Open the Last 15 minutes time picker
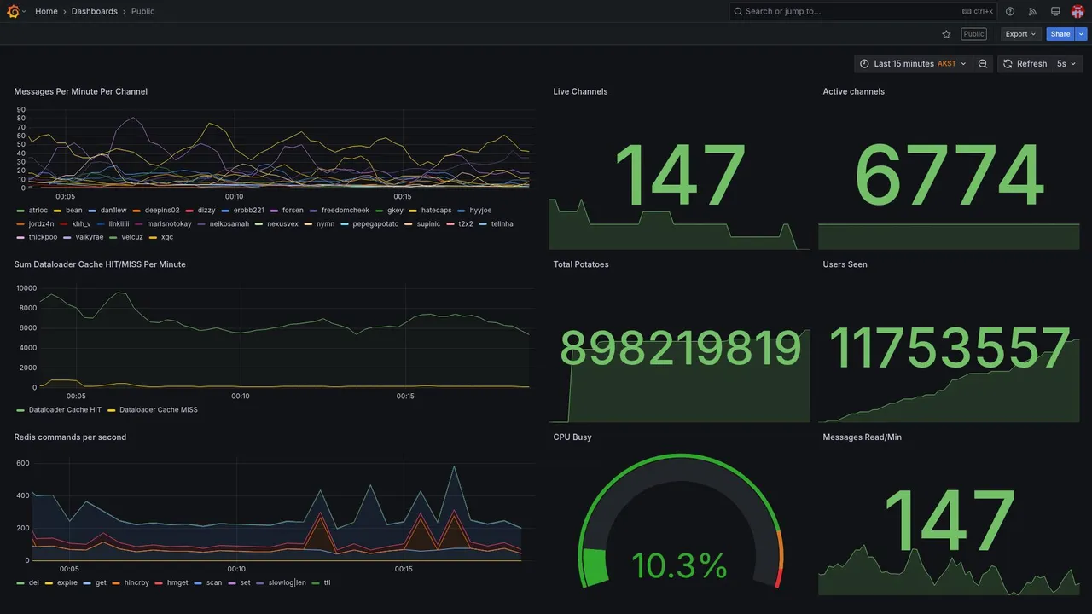1092x614 pixels. [x=913, y=64]
